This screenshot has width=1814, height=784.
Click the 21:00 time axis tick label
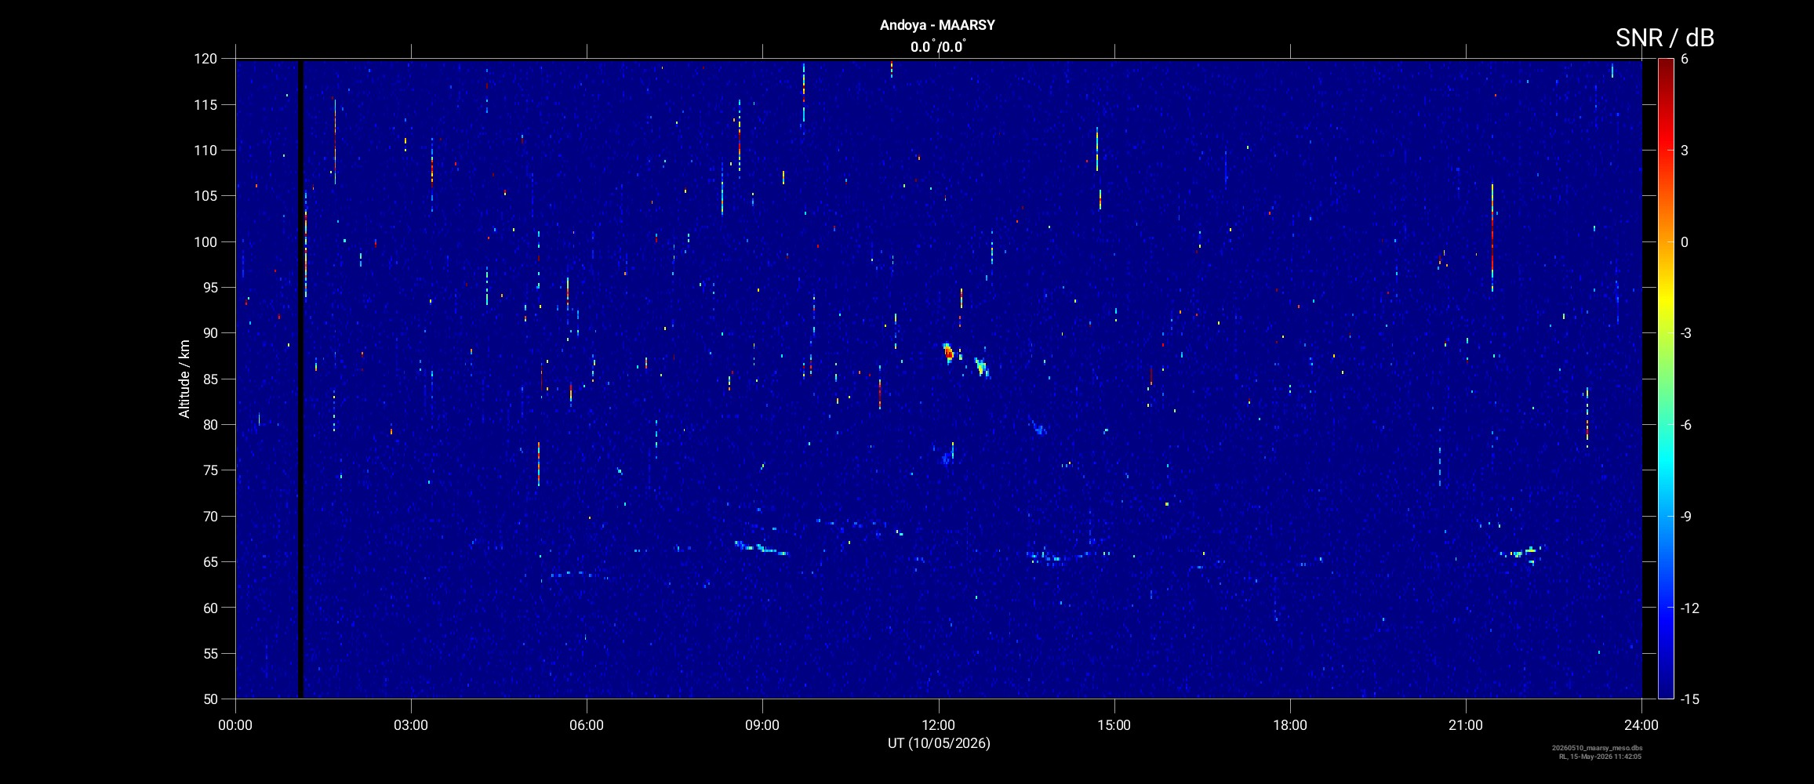tap(1466, 725)
